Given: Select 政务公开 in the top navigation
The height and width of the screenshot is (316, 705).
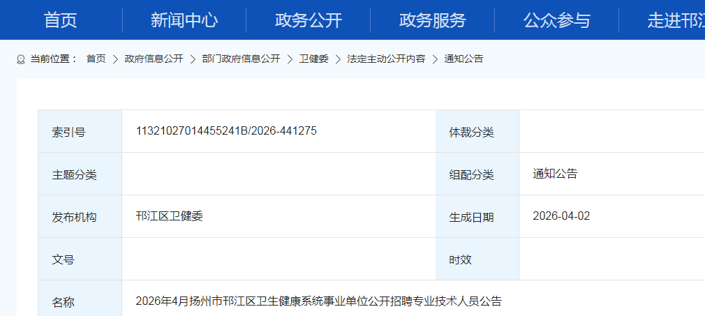Looking at the screenshot, I should click(309, 20).
